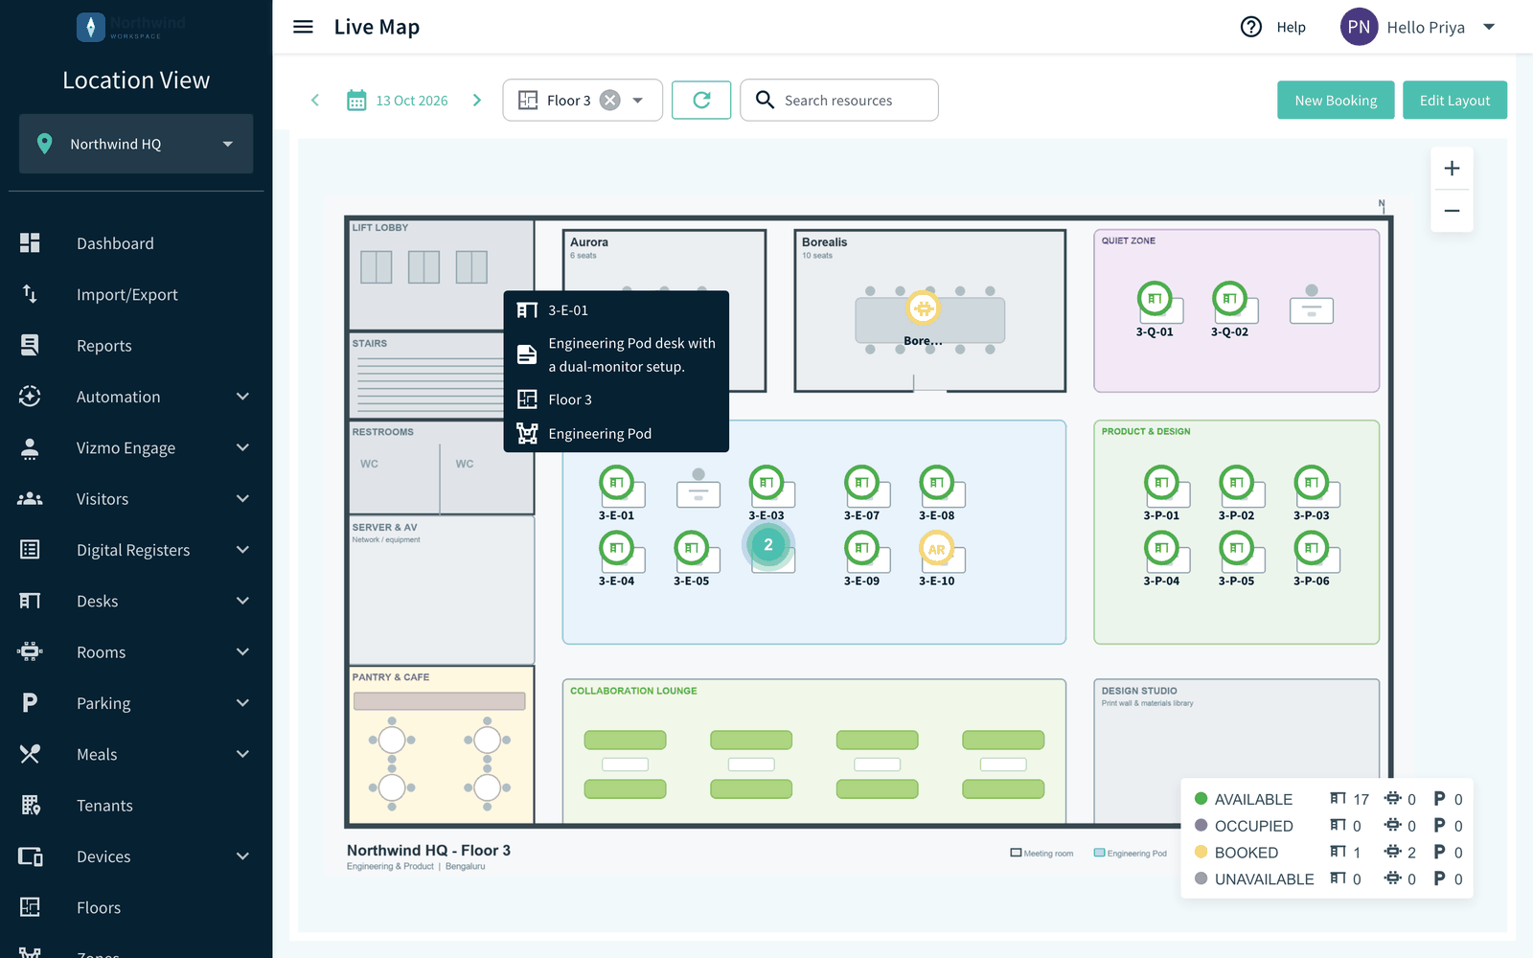The image size is (1533, 958).
Task: Select desk 3-P-03 marker
Action: coord(1311,483)
